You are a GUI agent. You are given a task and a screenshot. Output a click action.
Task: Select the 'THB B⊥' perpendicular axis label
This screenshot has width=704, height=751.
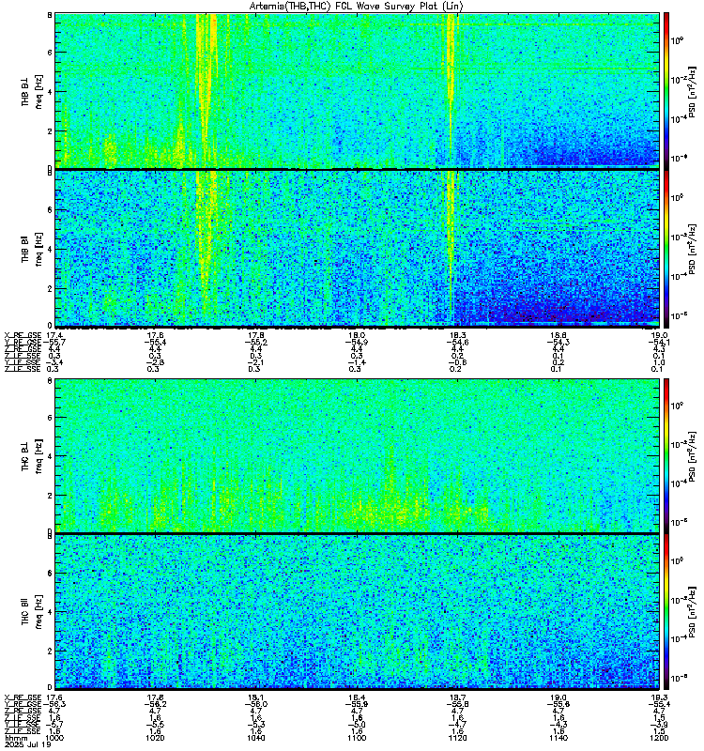[x=25, y=91]
